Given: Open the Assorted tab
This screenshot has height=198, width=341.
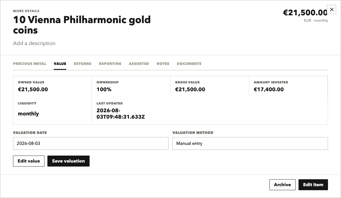Looking at the screenshot, I should point(139,63).
